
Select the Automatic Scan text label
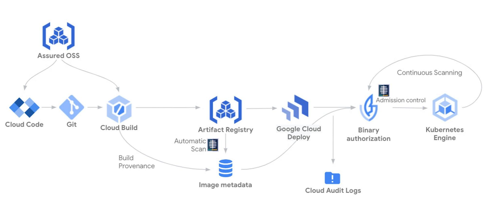click(x=190, y=145)
